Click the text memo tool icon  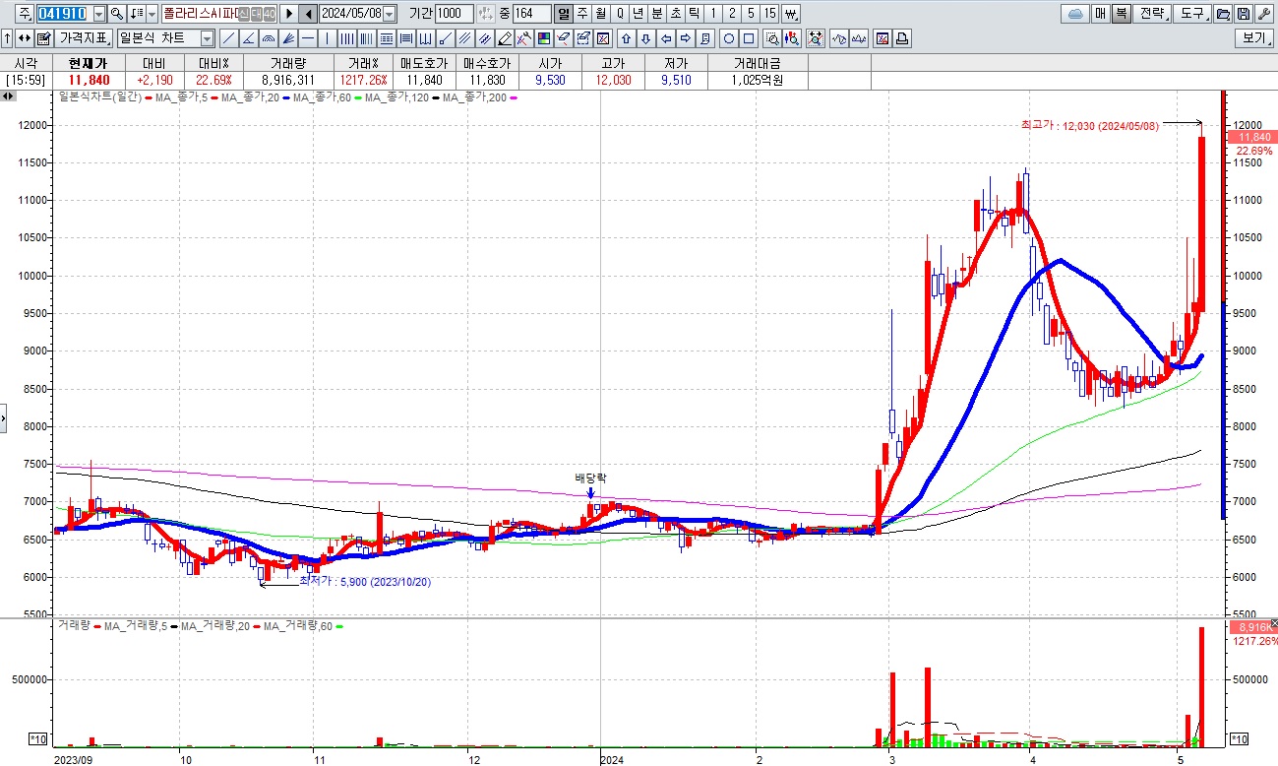[706, 38]
